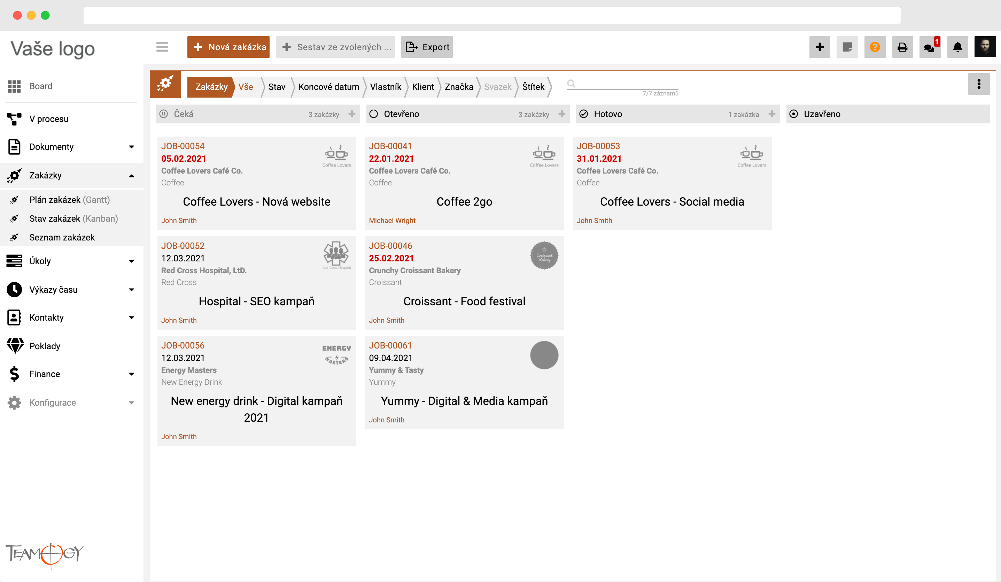Click the notifications bell icon
This screenshot has height=582, width=1001.
pyautogui.click(x=957, y=47)
